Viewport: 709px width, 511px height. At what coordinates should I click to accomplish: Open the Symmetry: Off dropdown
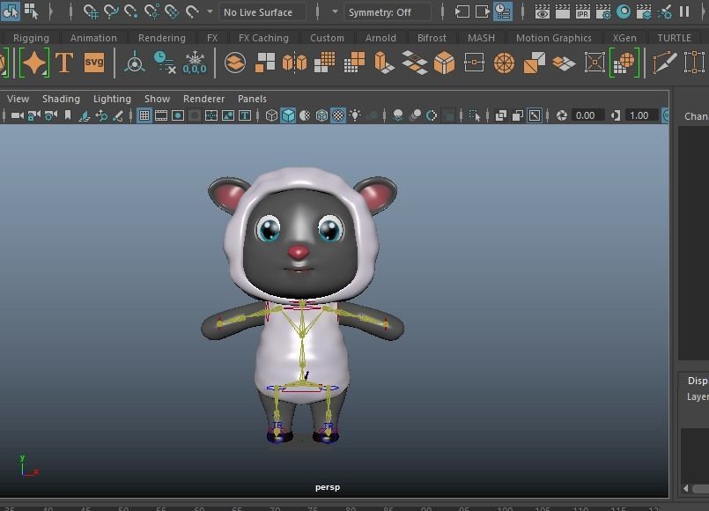(x=388, y=12)
